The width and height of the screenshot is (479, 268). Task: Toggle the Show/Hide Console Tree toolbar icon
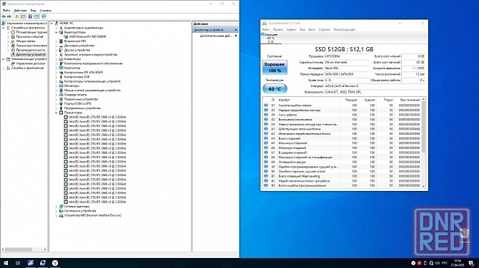(x=23, y=16)
